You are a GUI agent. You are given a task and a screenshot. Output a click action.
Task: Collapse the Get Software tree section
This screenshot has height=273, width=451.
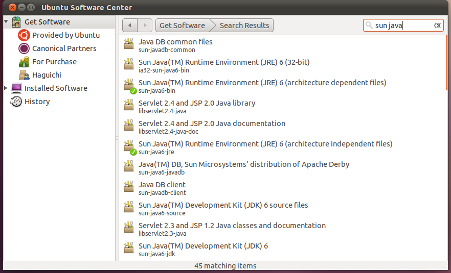point(6,22)
